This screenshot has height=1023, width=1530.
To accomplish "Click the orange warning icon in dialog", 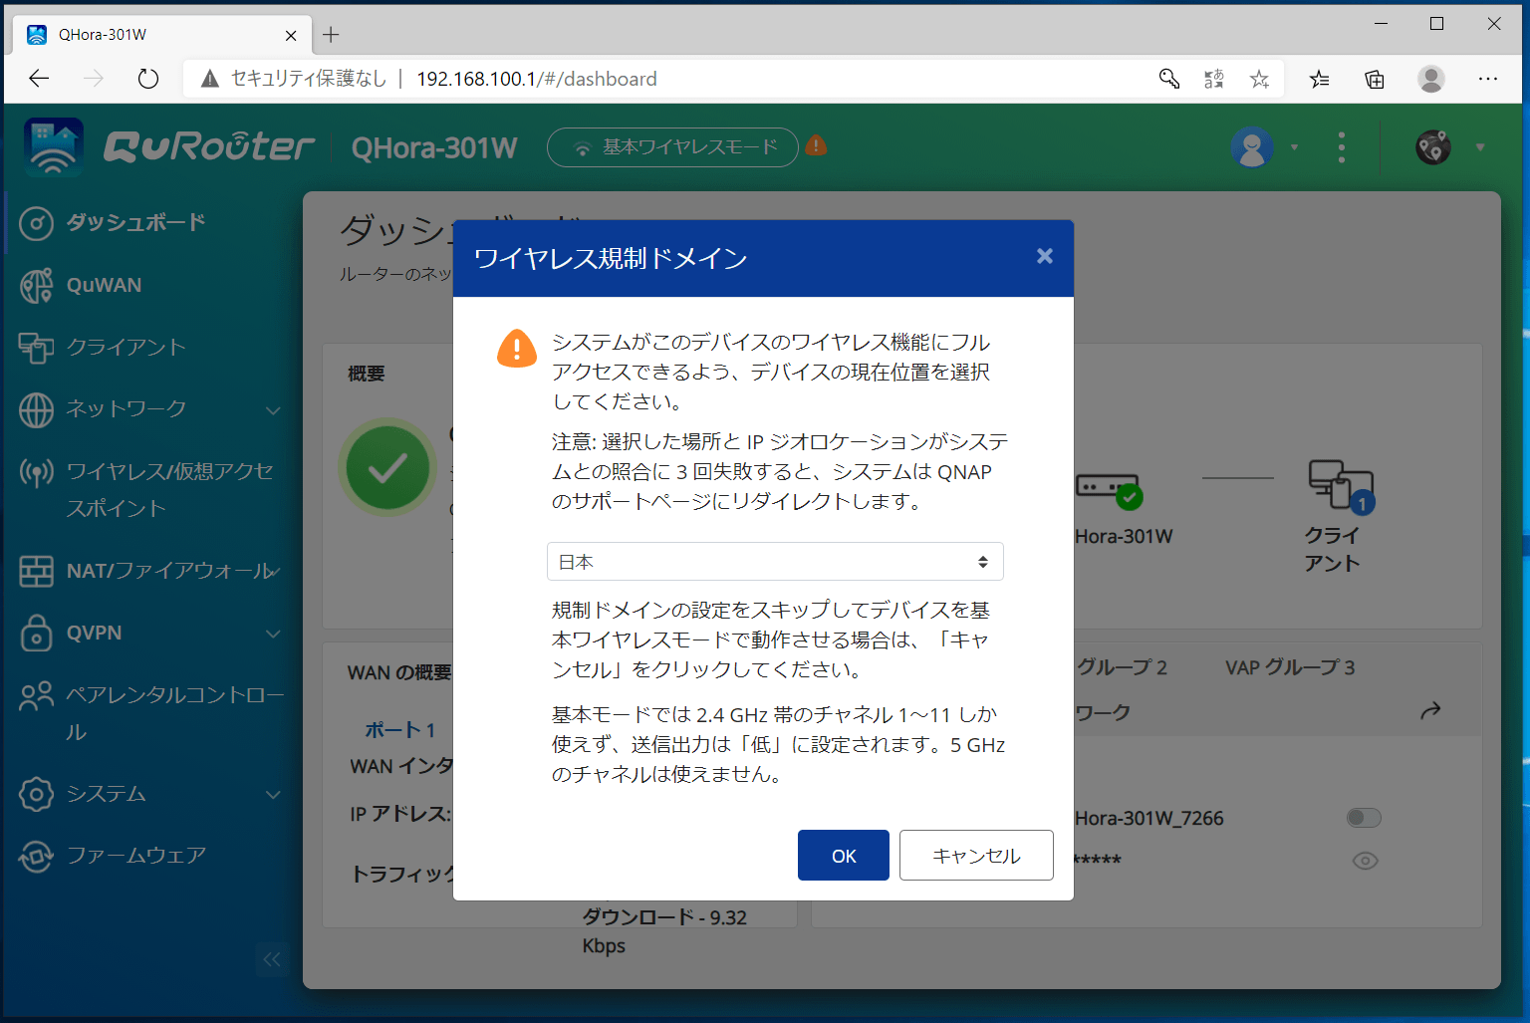I will click(x=517, y=349).
